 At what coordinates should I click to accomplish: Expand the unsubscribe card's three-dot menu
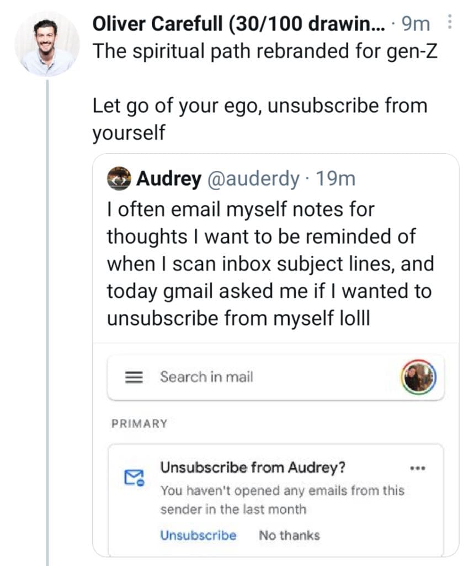(x=418, y=468)
